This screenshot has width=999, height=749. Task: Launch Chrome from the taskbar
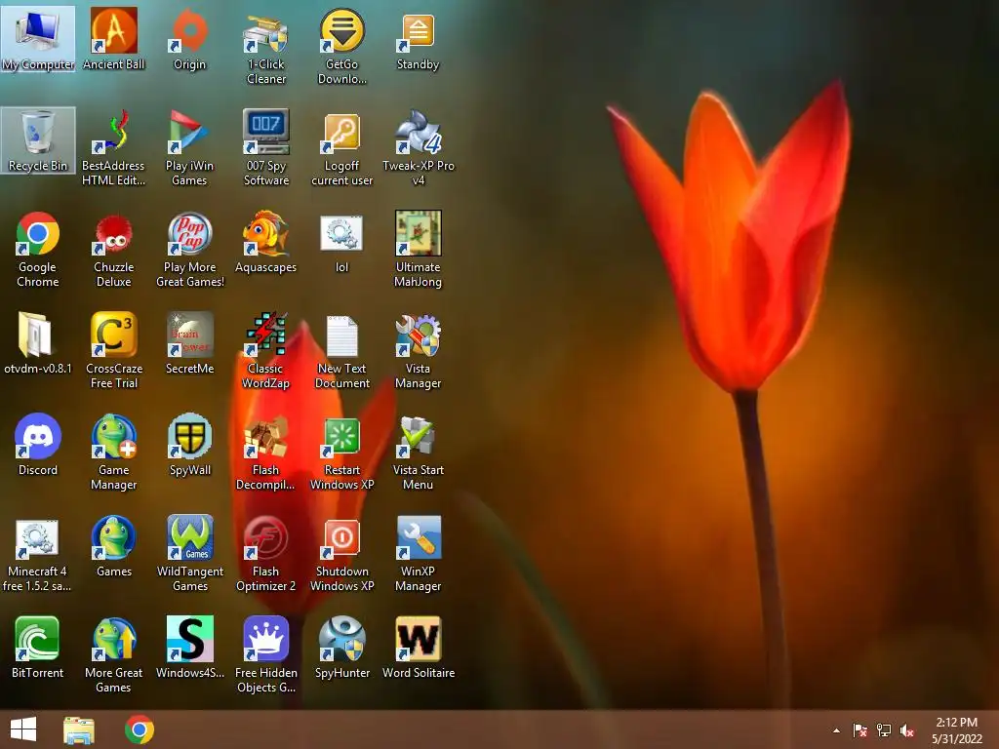(x=140, y=729)
